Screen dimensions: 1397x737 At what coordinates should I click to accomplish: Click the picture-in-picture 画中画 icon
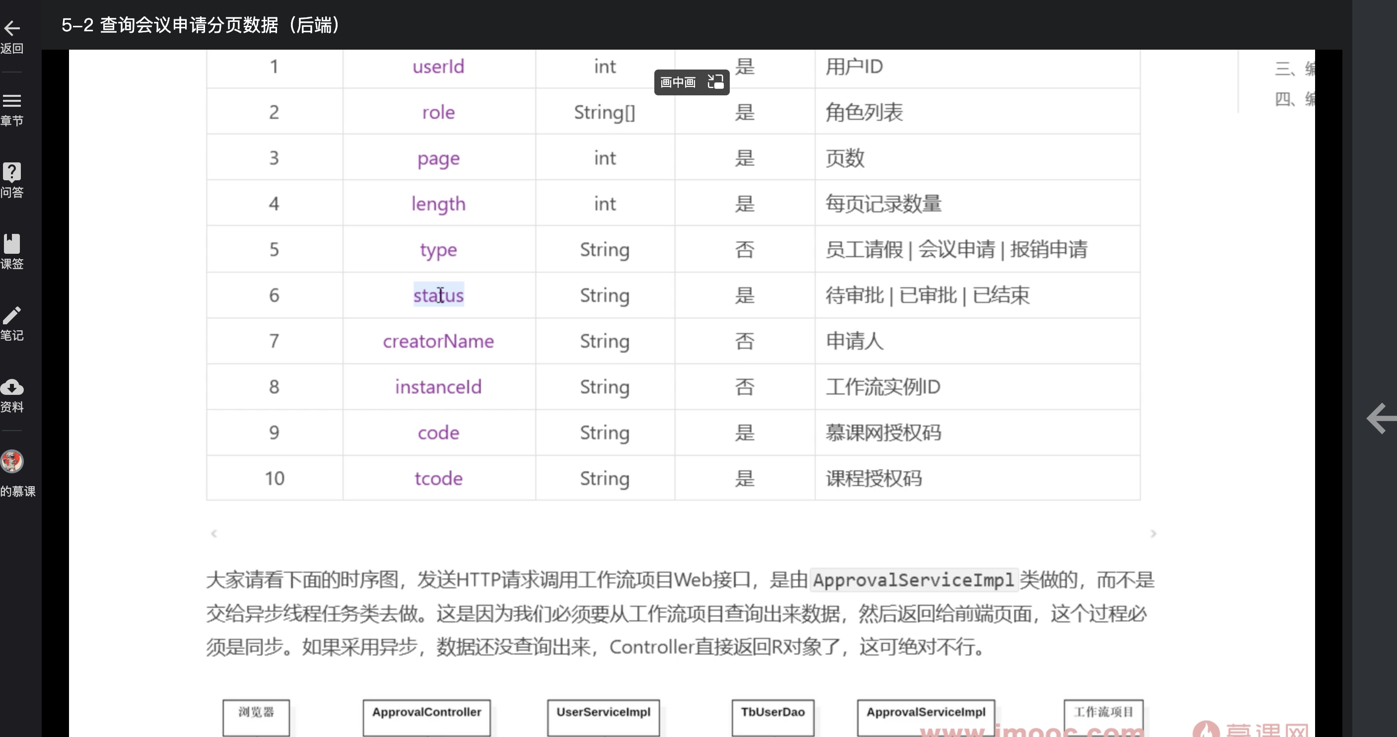point(715,82)
